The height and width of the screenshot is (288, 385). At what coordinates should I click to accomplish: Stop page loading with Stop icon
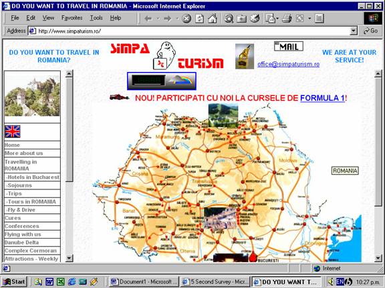pyautogui.click(x=186, y=19)
